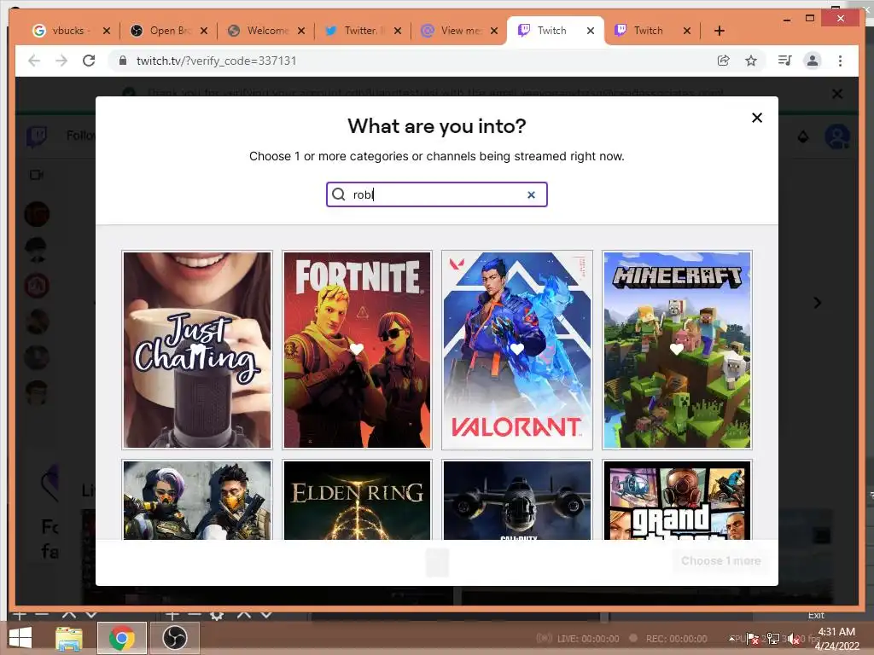Click the next carousel arrow on Twitch page
This screenshot has height=655, width=874.
817,303
